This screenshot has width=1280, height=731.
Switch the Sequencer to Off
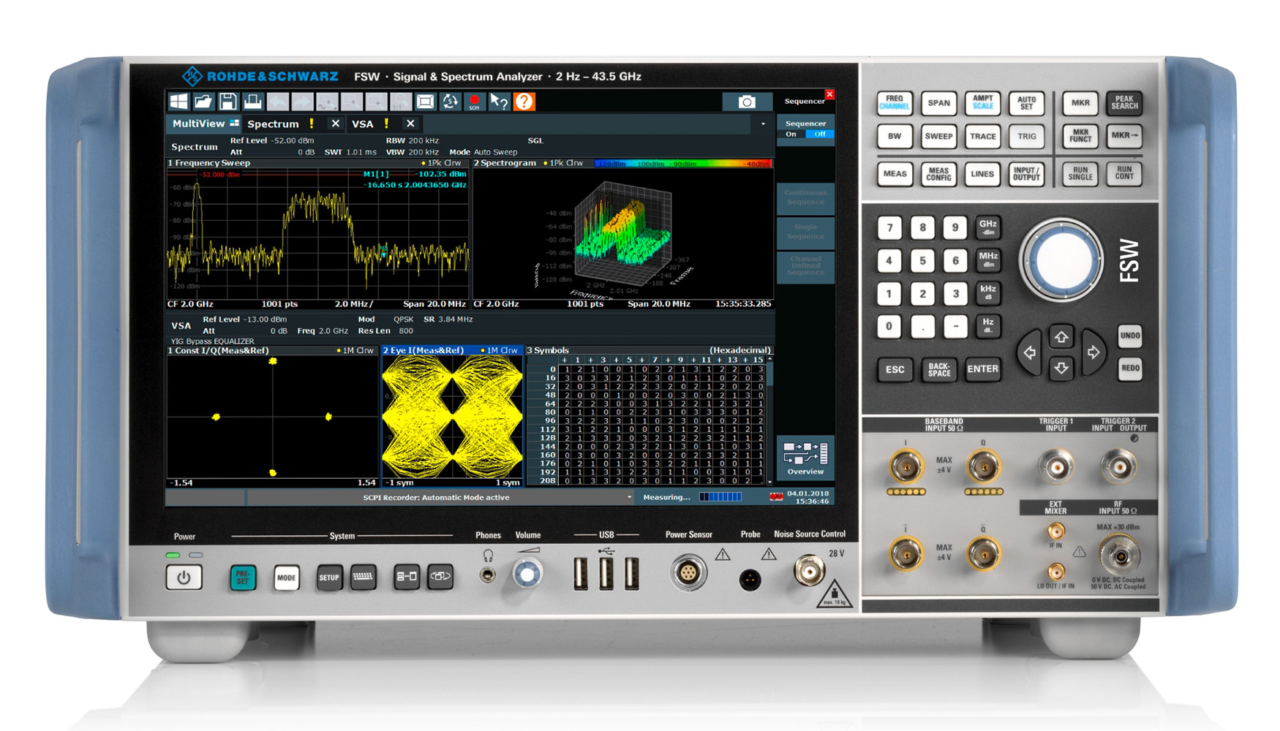(819, 135)
